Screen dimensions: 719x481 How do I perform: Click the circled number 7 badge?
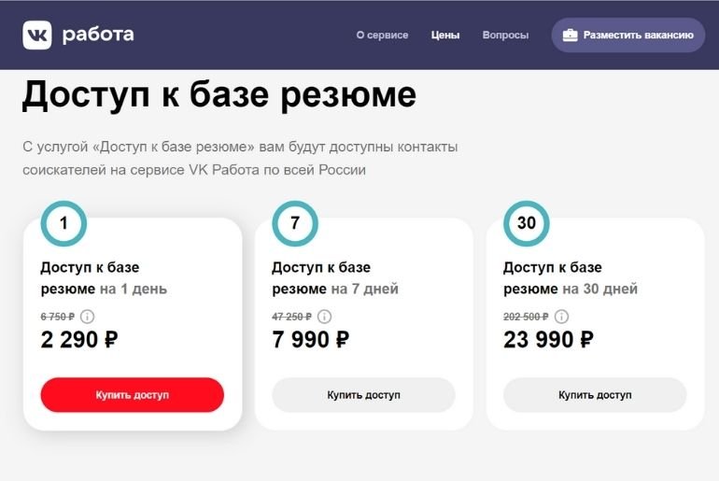click(295, 223)
